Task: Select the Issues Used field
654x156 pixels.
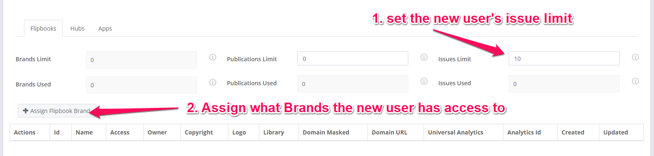Action: tap(564, 84)
